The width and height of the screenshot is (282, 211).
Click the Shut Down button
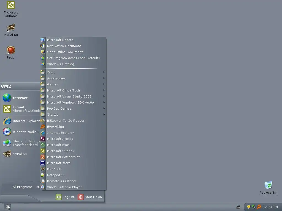coord(90,197)
